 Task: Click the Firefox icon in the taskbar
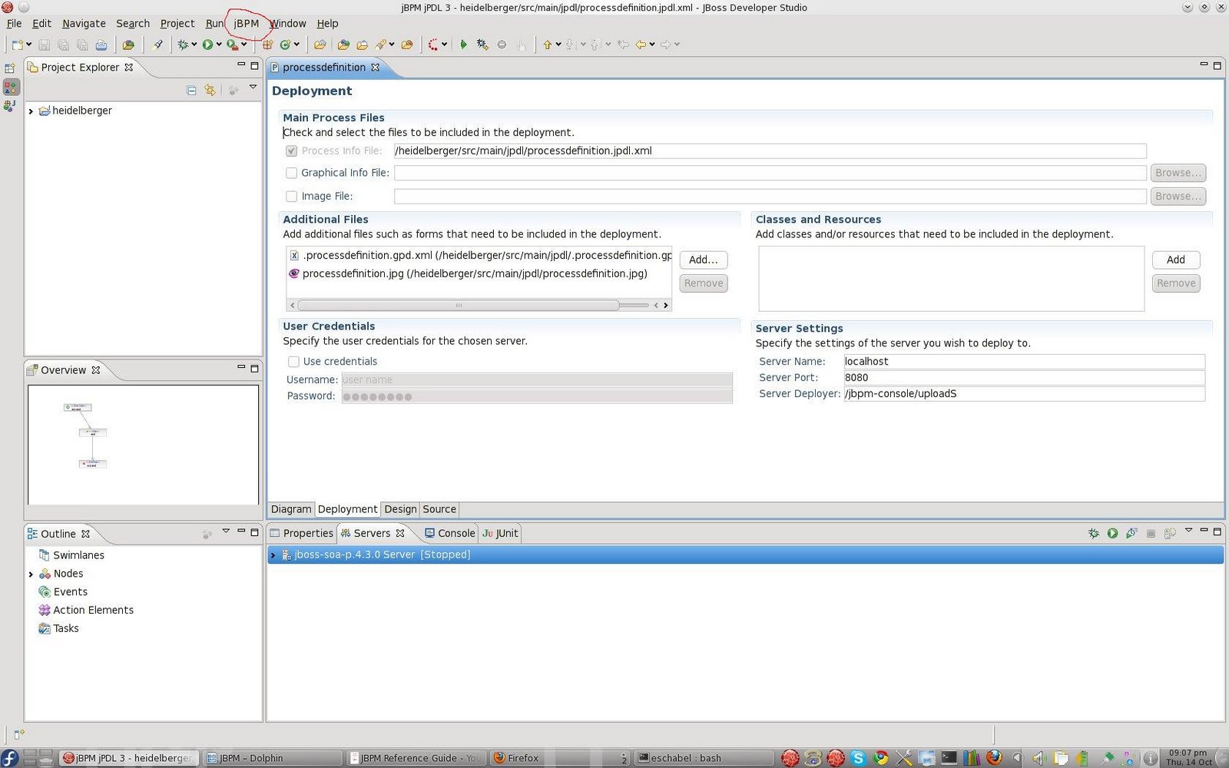pyautogui.click(x=501, y=758)
